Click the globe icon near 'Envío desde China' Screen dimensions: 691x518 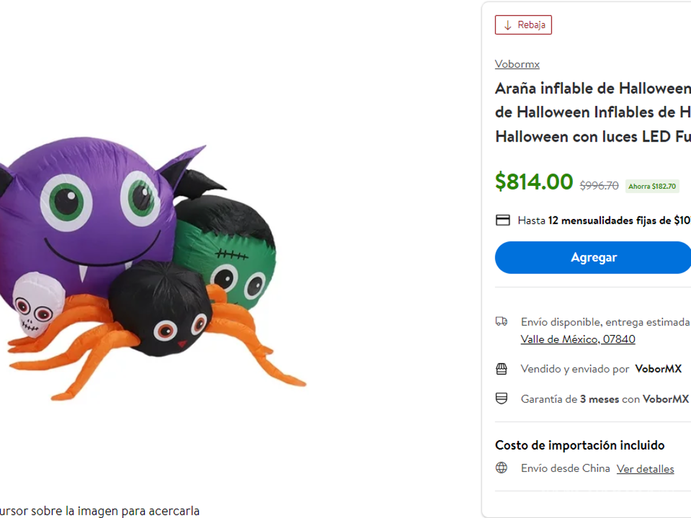click(502, 469)
